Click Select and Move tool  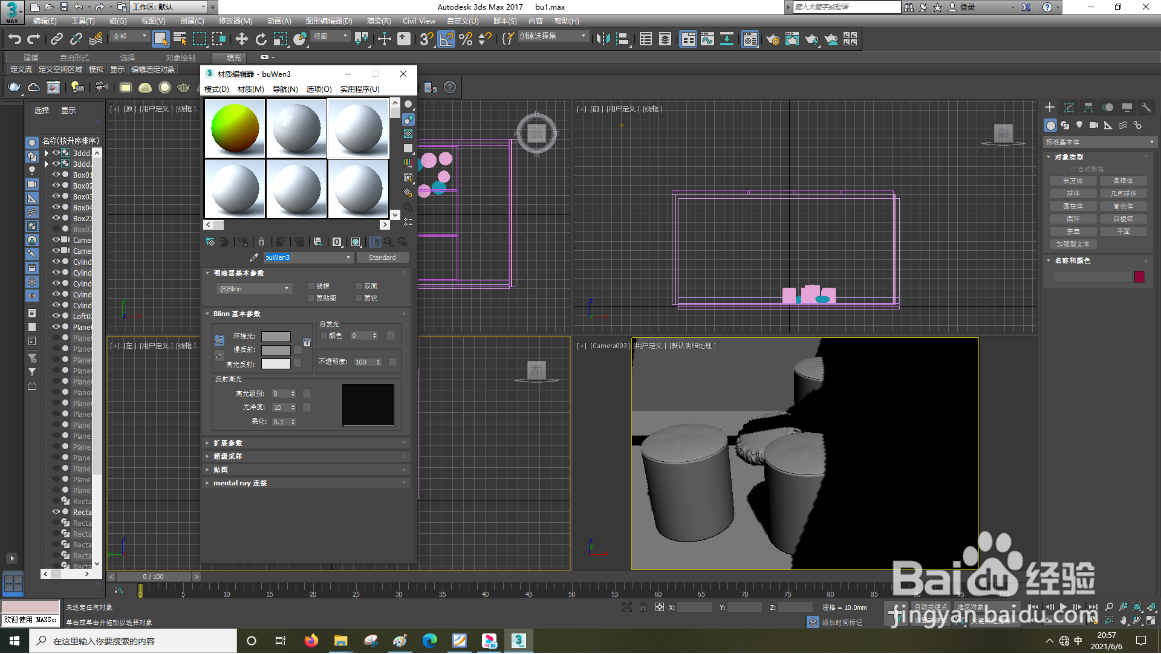click(241, 40)
